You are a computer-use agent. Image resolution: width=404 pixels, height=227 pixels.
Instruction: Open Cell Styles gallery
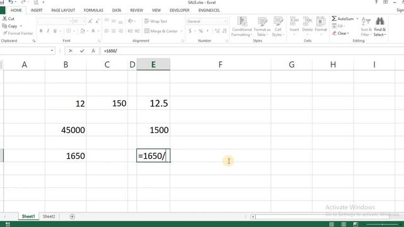coord(278,26)
